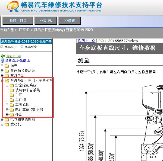Click the 安全控制系统 folder icon
163x161 pixels.
click(12, 85)
